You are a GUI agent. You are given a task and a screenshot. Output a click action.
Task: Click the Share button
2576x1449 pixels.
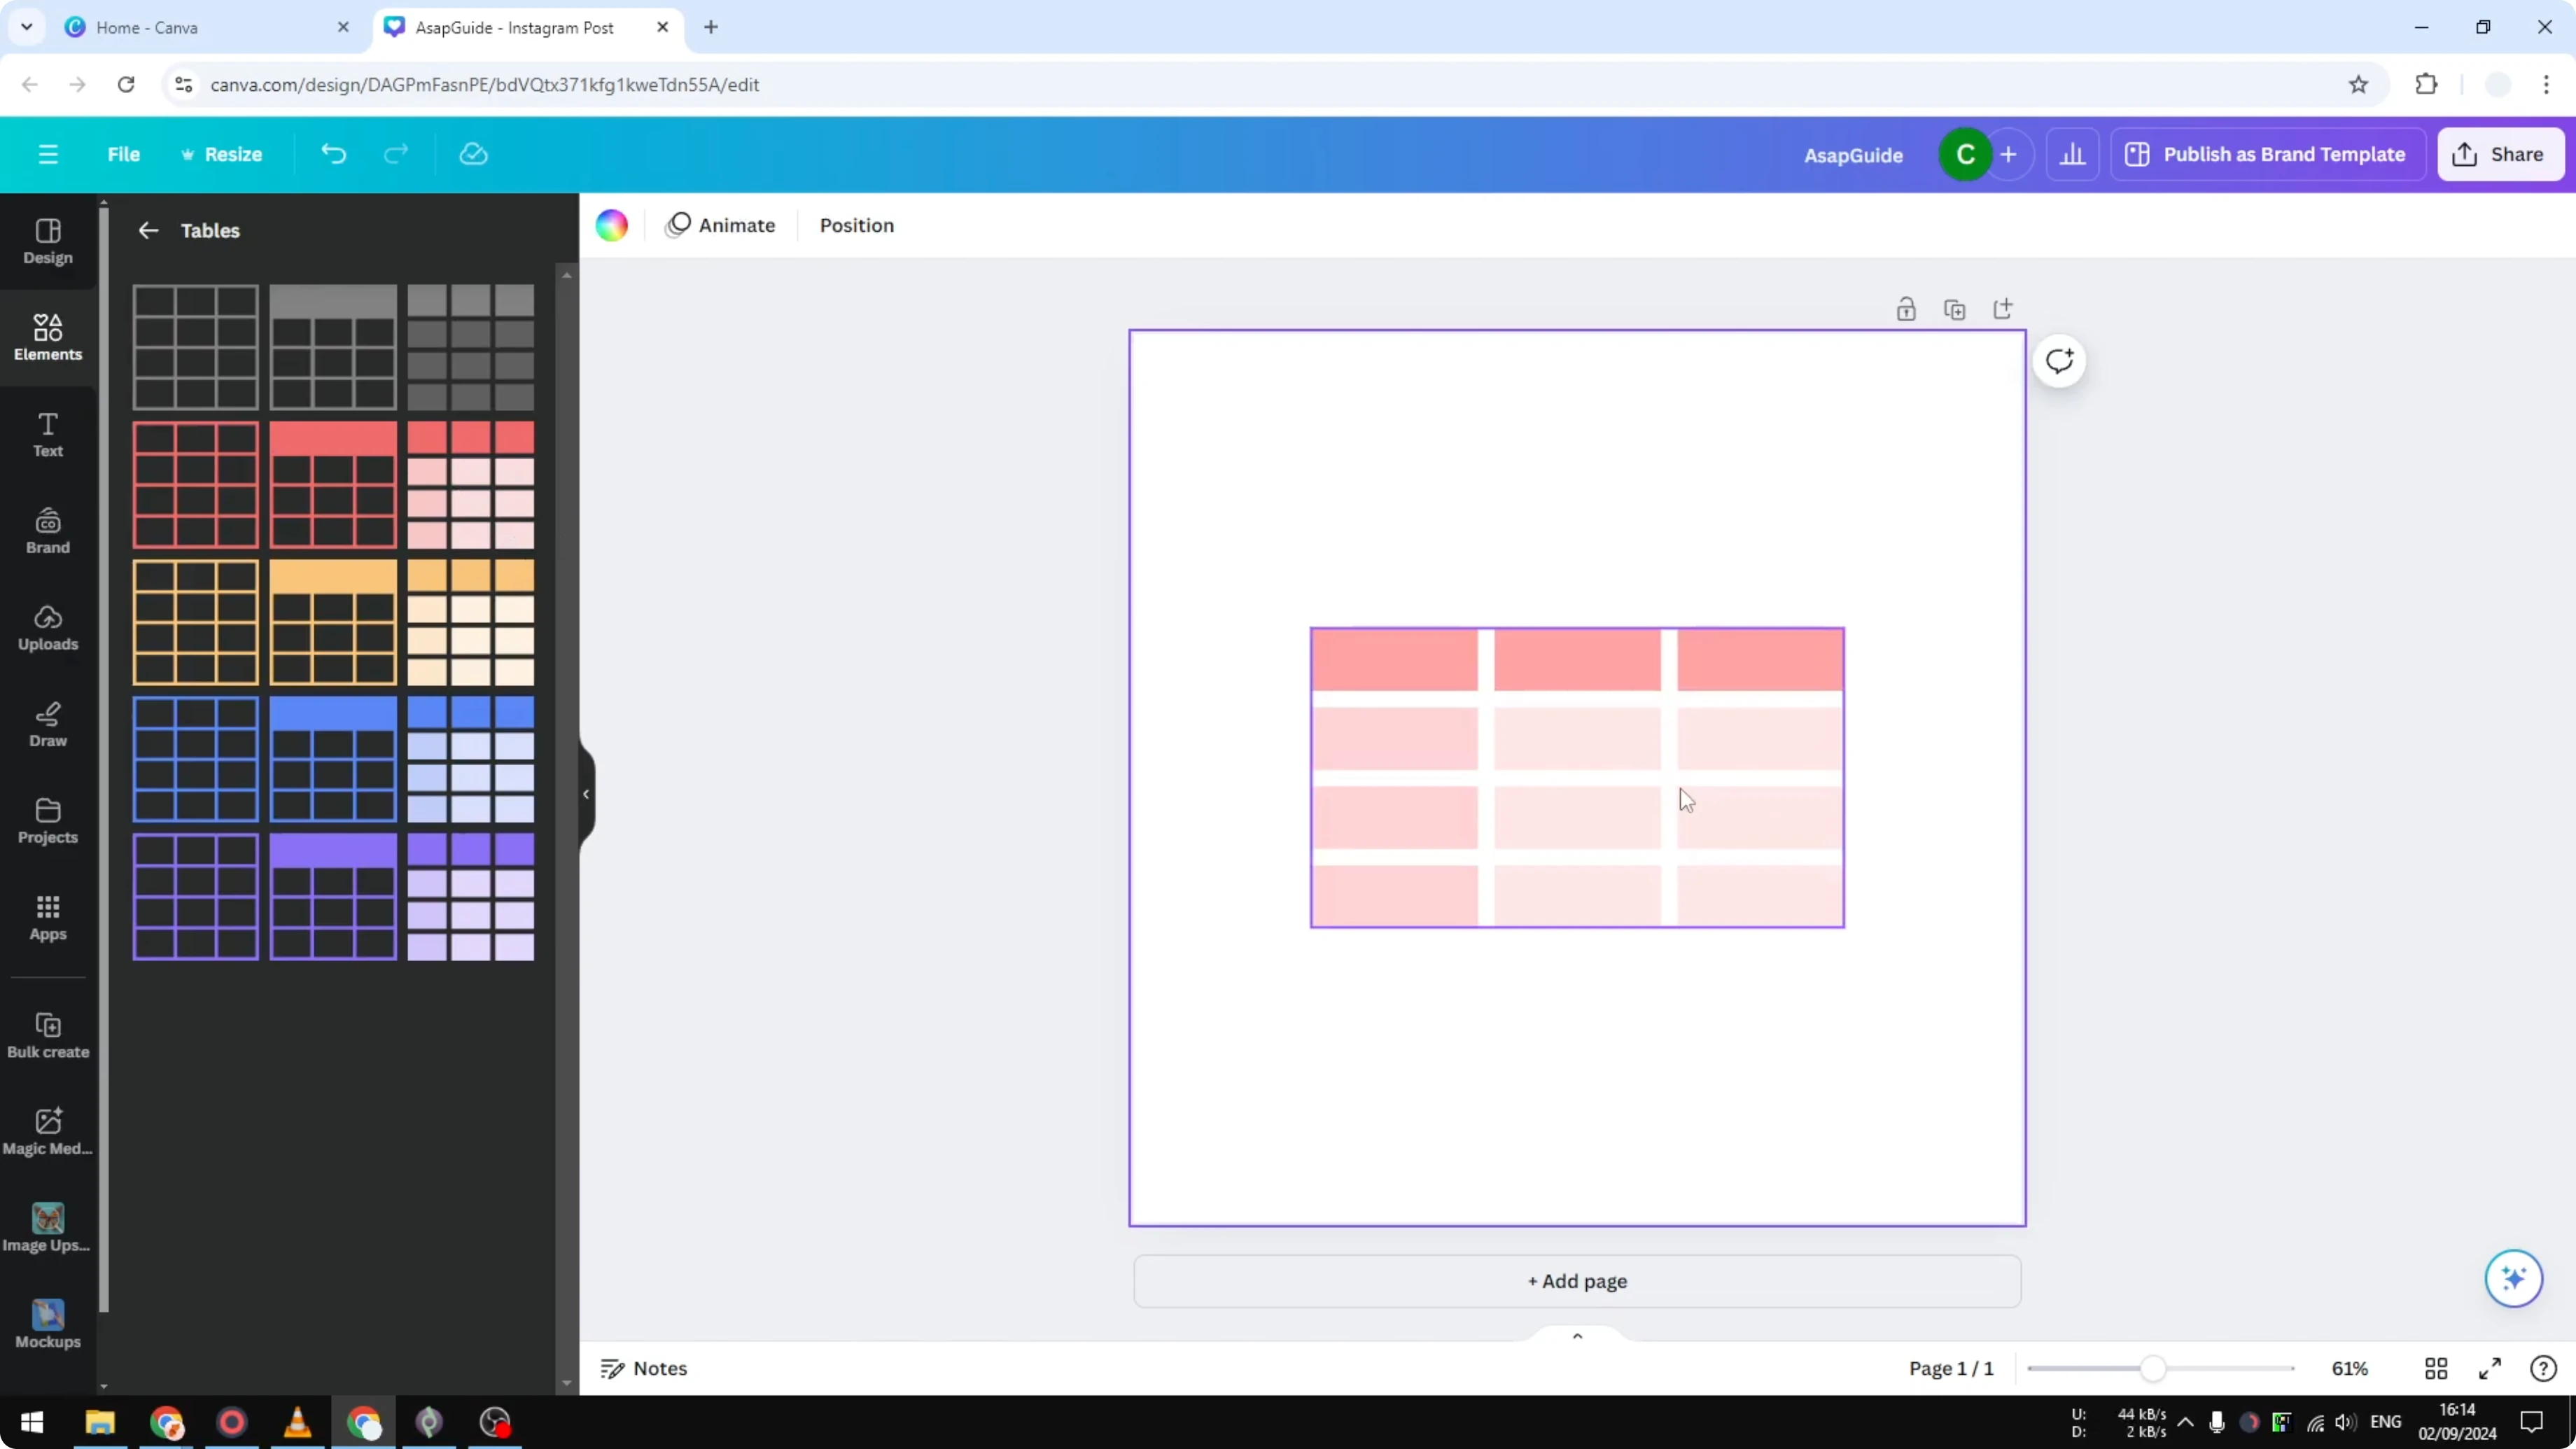pos(2500,154)
